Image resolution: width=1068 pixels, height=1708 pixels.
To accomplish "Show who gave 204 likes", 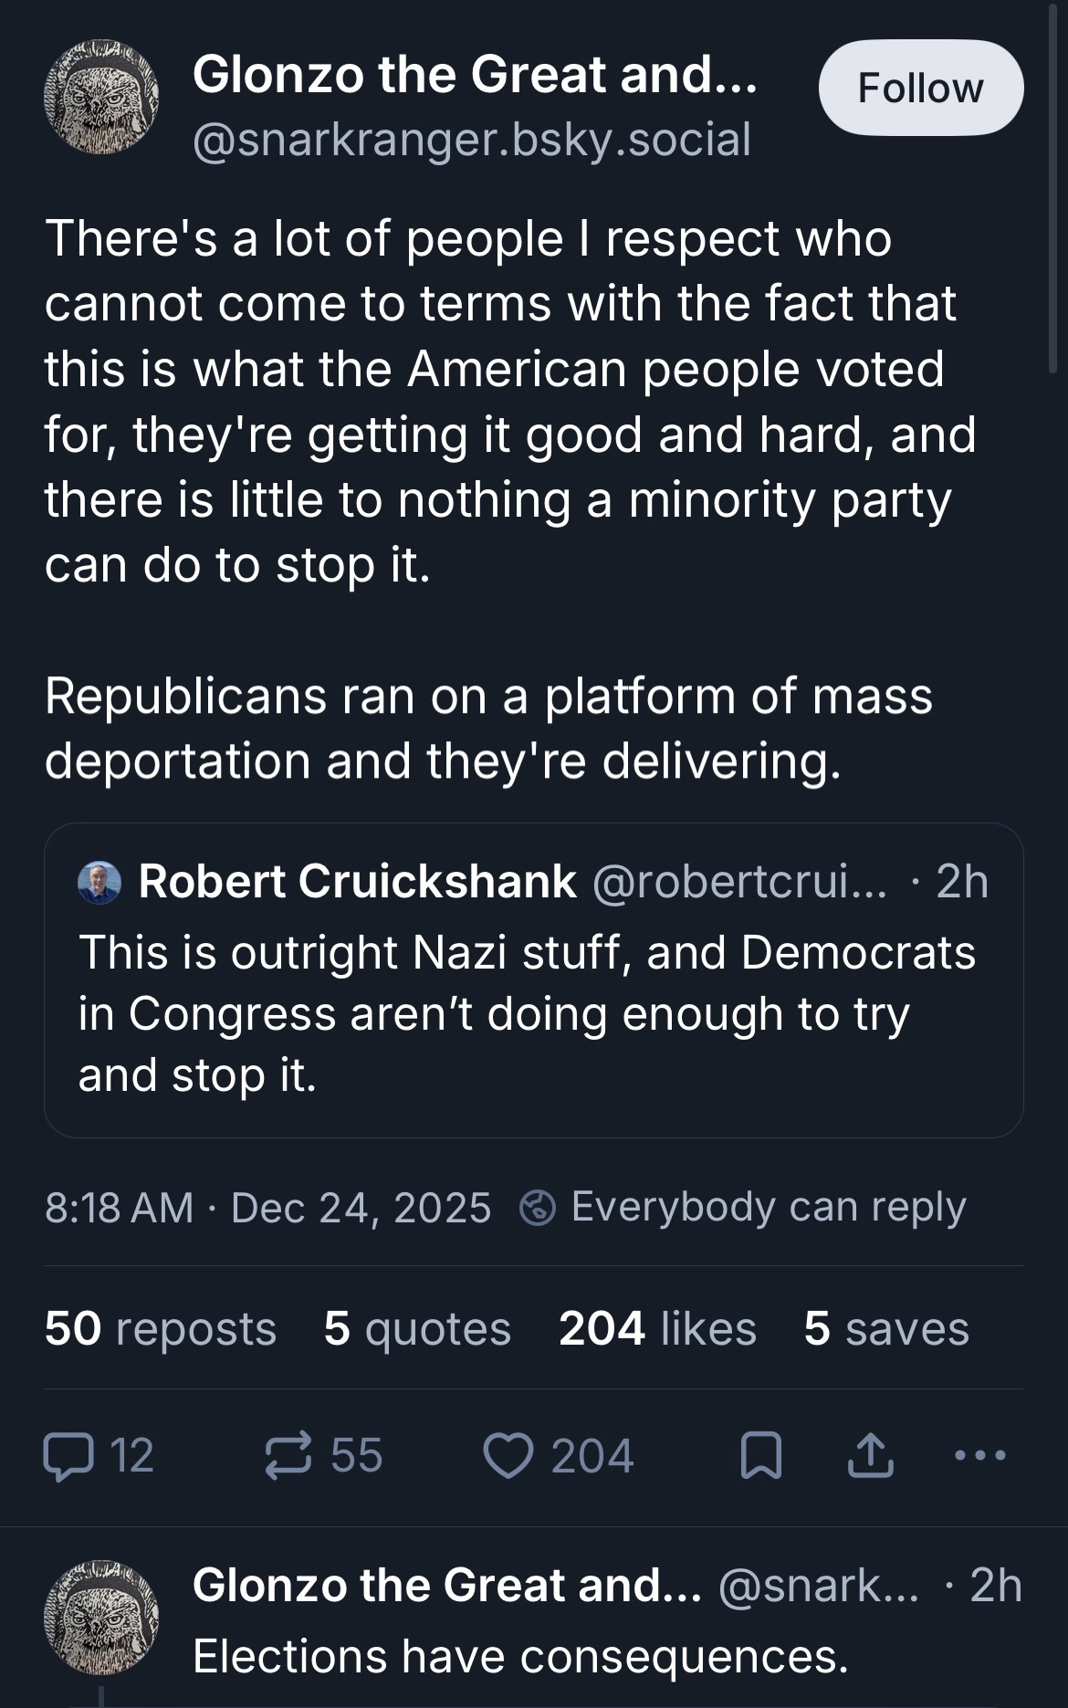I will (x=657, y=1328).
